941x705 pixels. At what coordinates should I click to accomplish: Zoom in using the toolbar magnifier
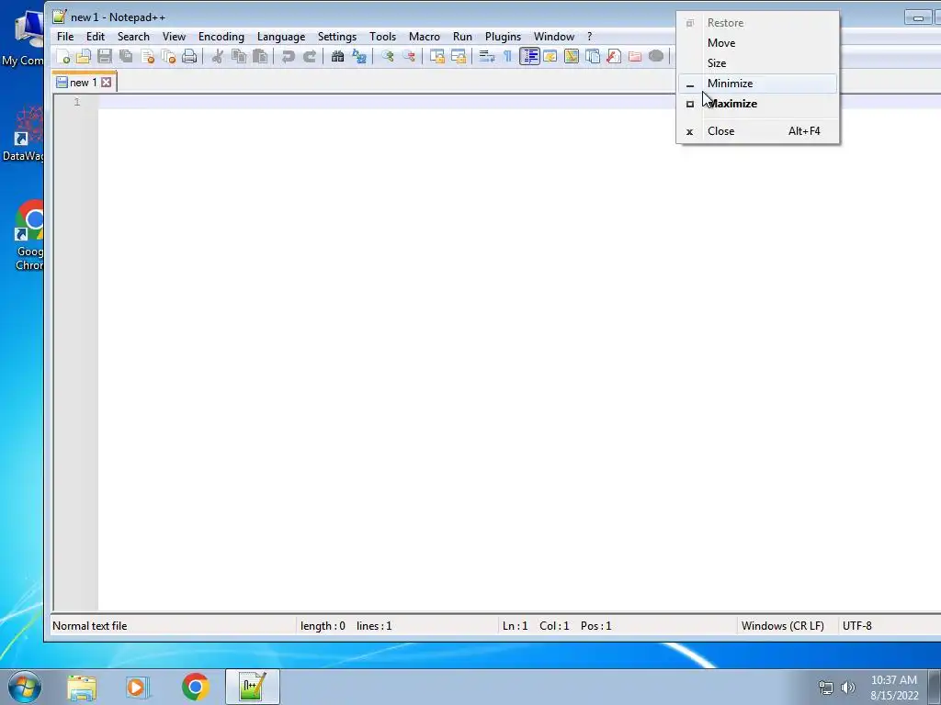[387, 56]
